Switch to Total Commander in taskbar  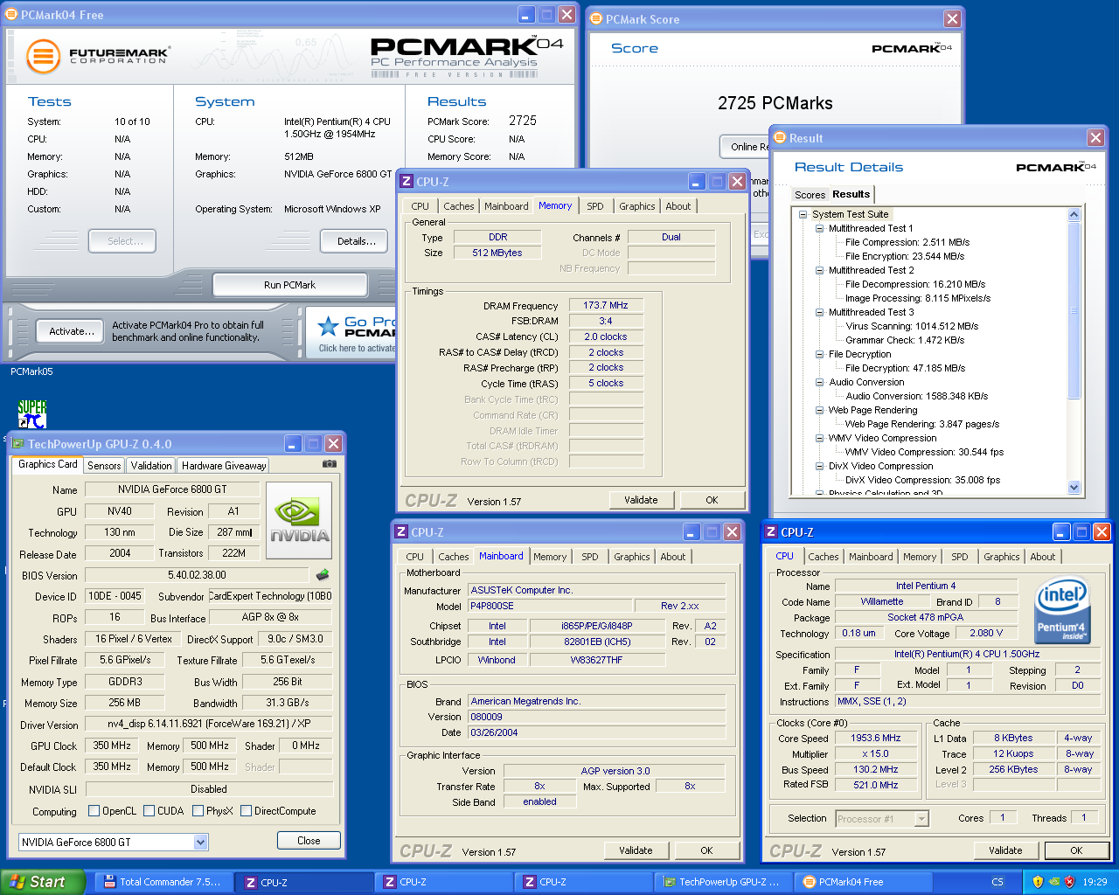(x=164, y=882)
